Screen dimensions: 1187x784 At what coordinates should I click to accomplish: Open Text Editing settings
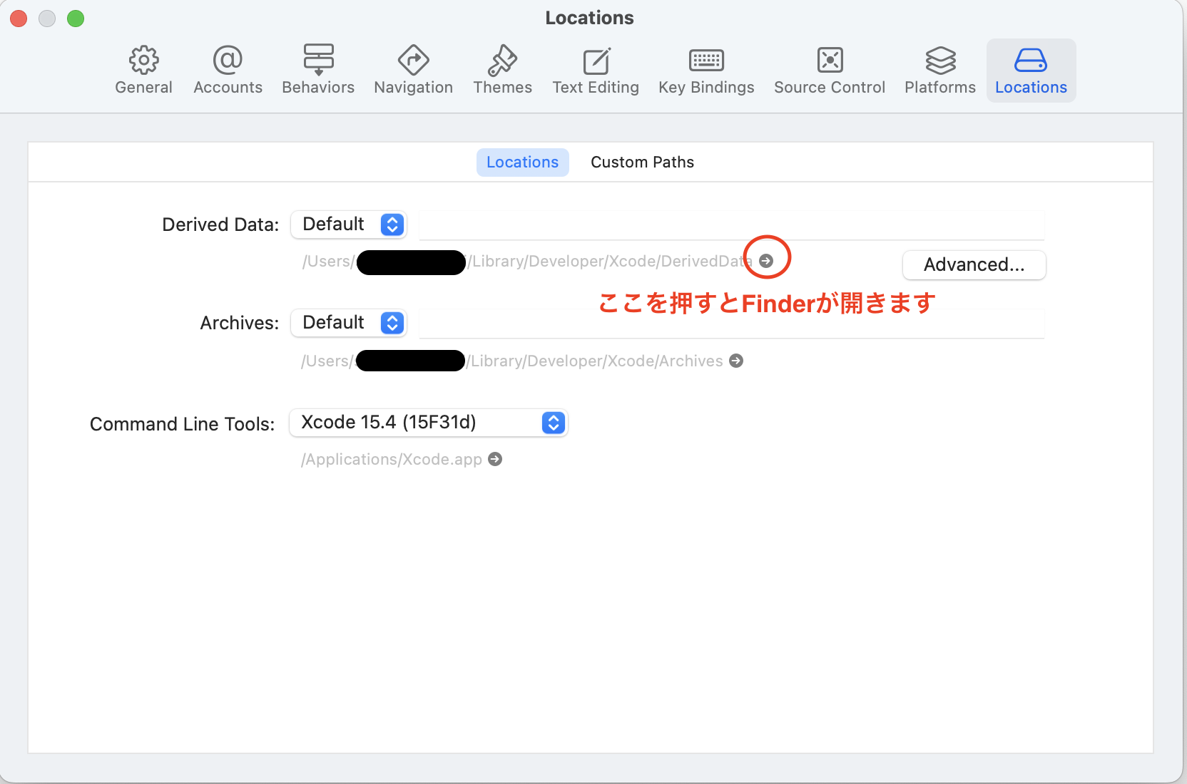595,69
